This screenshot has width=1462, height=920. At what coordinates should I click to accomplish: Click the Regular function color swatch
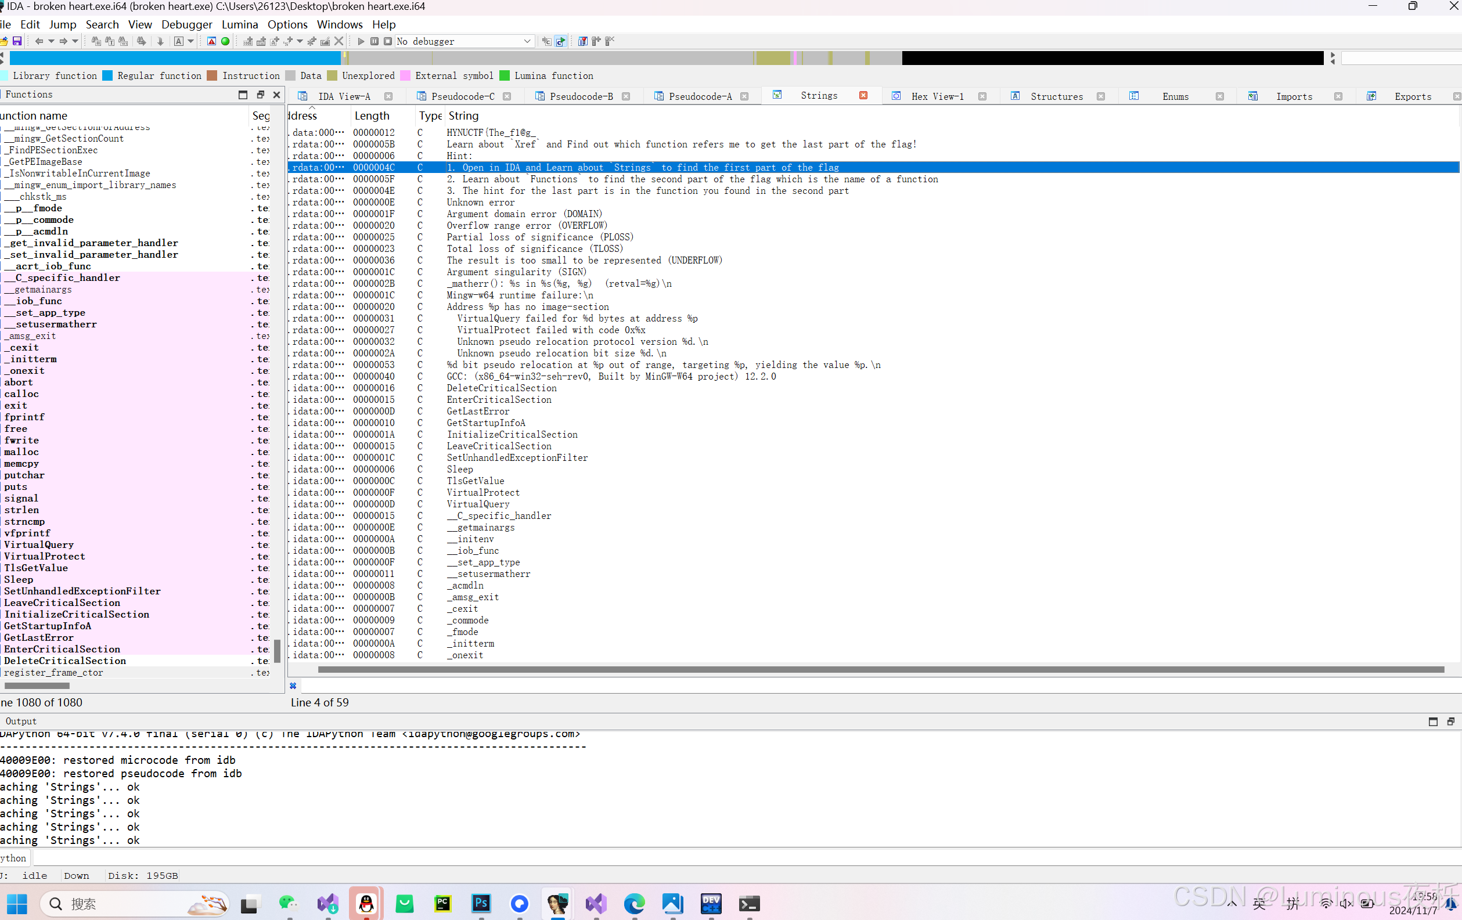coord(107,76)
